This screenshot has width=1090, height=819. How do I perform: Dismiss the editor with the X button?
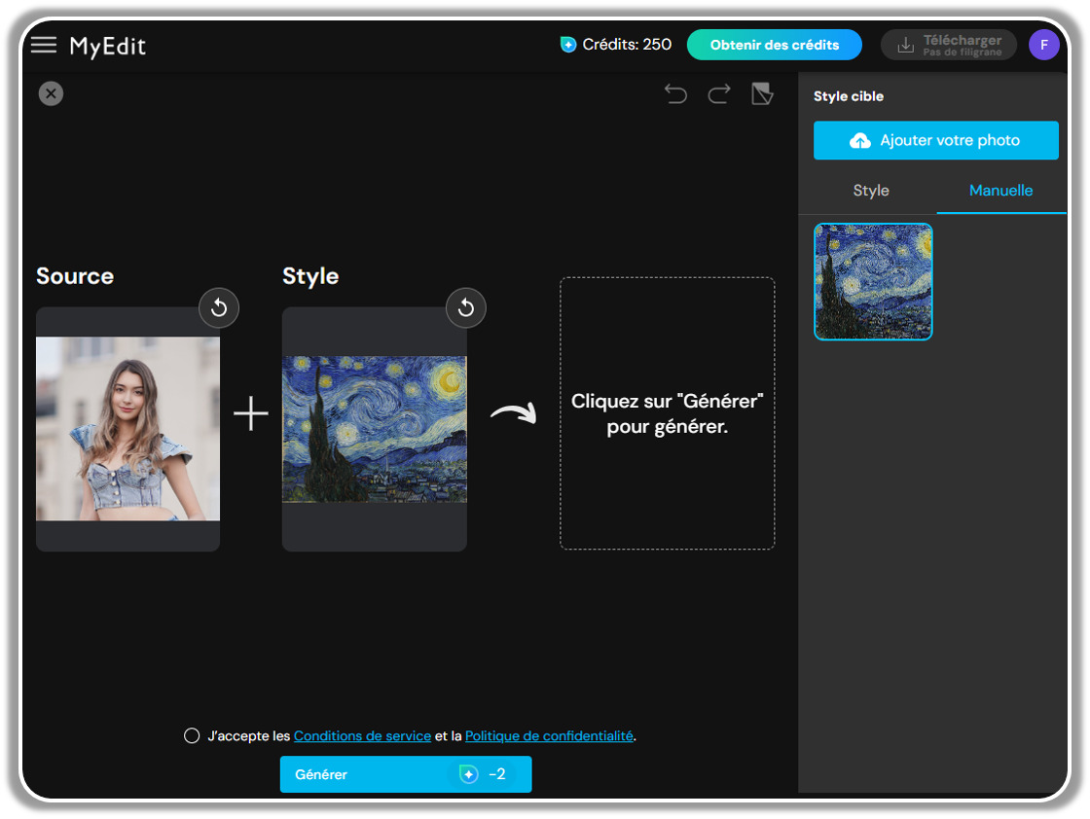51,93
